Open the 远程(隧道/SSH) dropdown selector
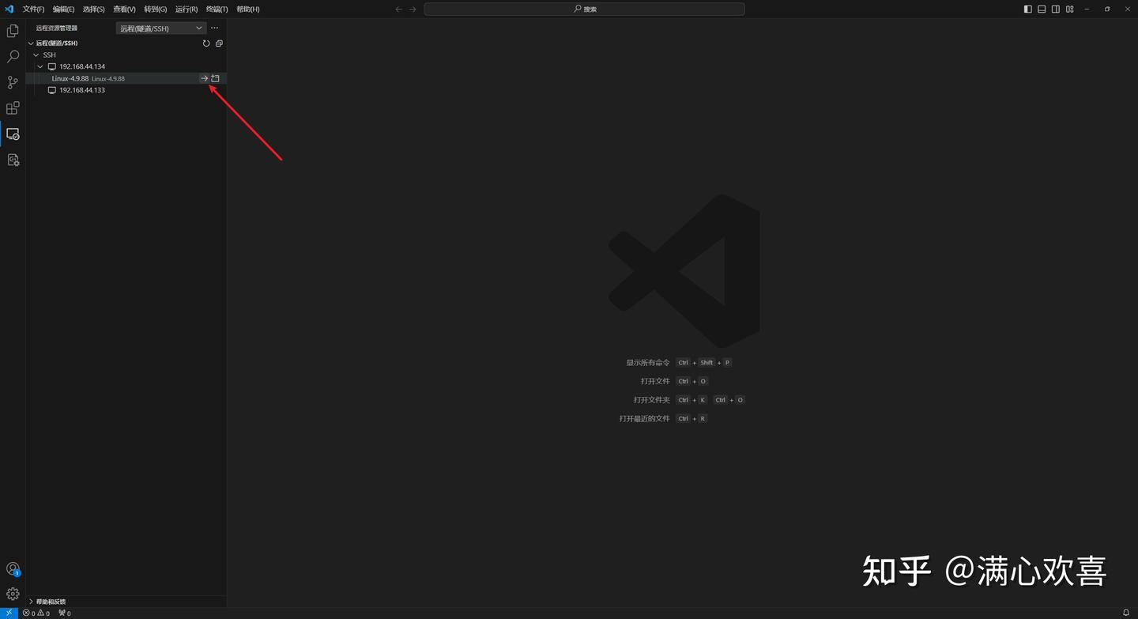1138x619 pixels. (161, 28)
